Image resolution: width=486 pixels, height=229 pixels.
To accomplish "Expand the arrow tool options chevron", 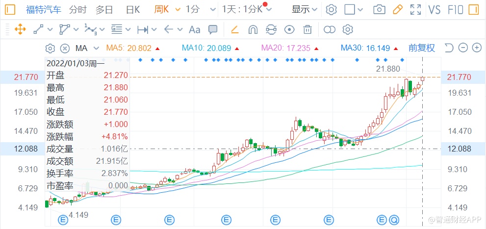I will (180, 30).
